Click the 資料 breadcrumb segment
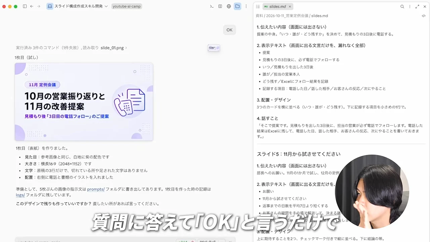 (259, 16)
